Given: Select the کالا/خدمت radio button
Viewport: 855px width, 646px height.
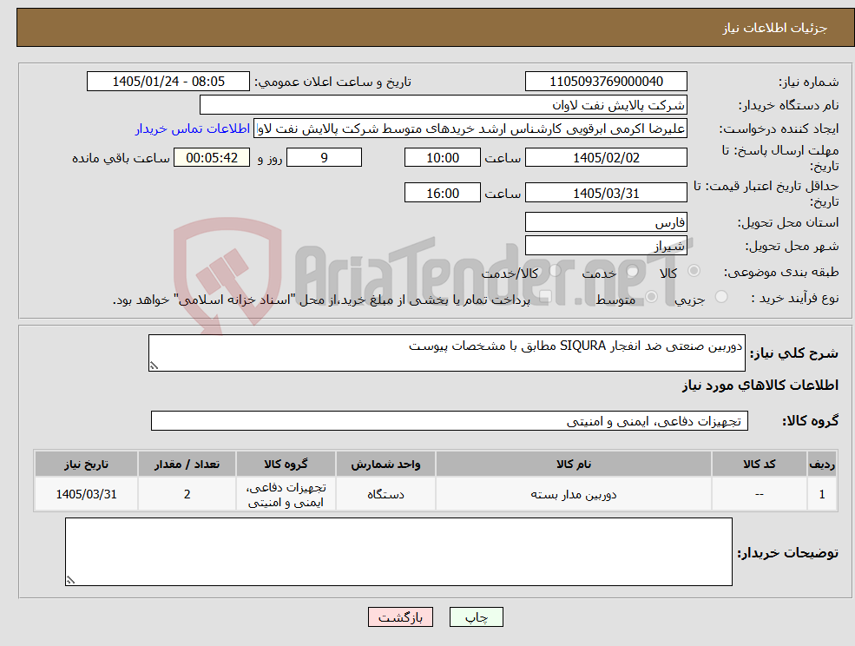Looking at the screenshot, I should coord(555,271).
